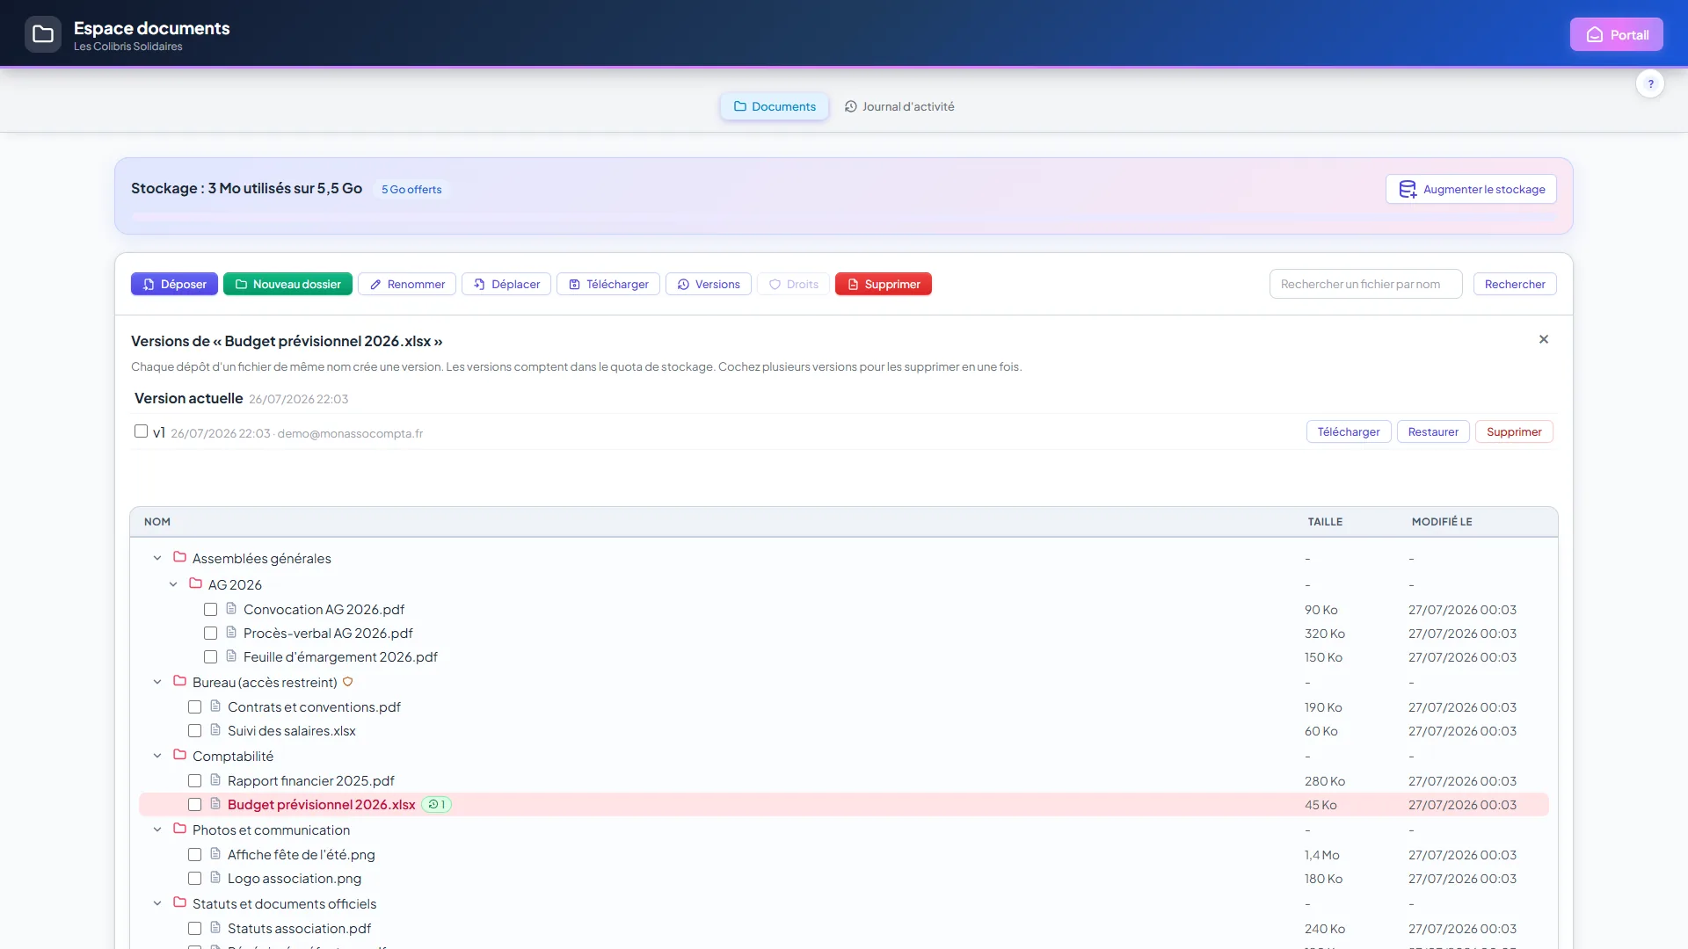Click the NOM column header

click(x=157, y=521)
